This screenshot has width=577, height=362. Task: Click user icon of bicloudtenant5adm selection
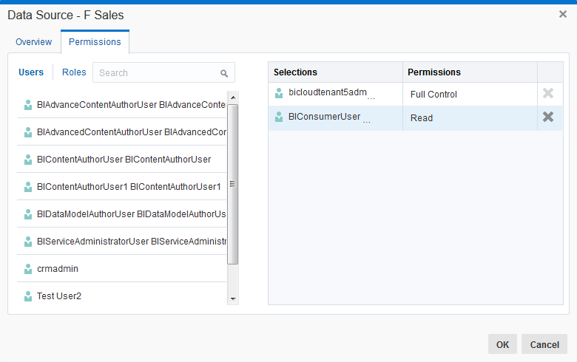tap(279, 93)
